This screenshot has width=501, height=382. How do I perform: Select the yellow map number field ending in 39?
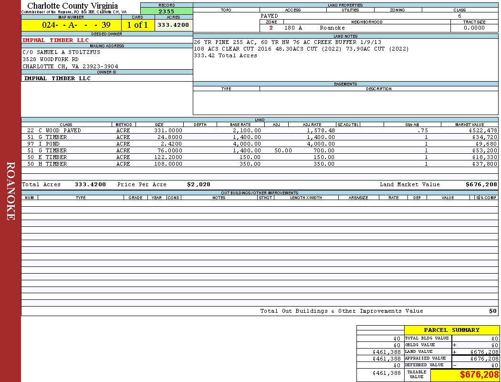tap(71, 25)
